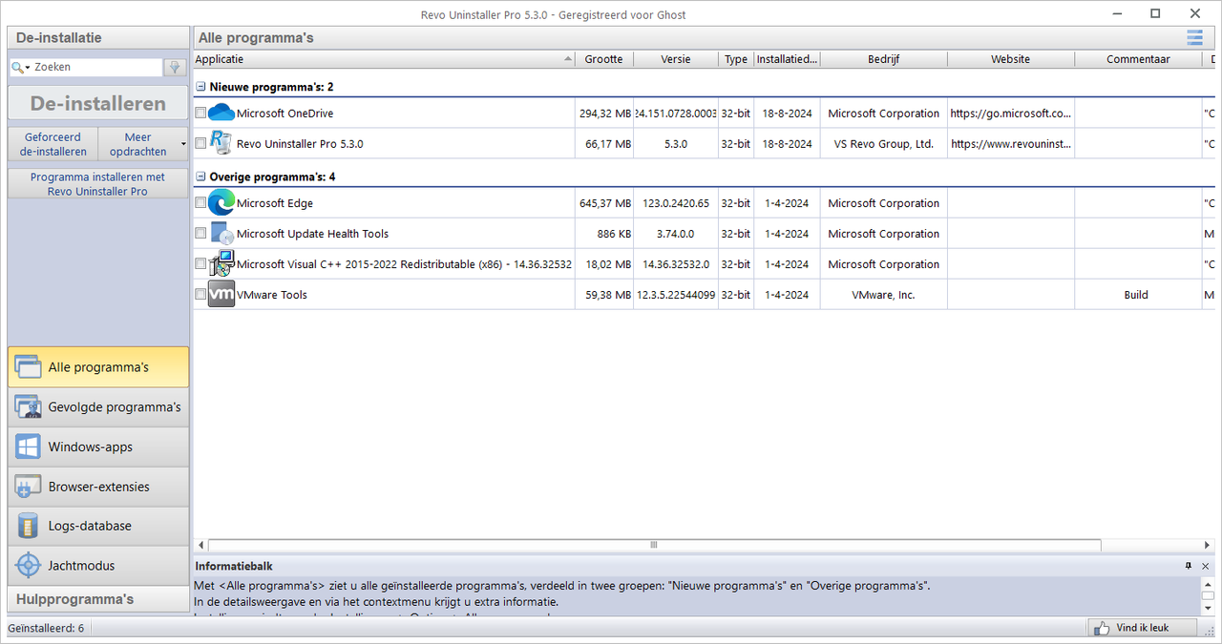Tick the Microsoft Update Health Tools checkbox

200,233
